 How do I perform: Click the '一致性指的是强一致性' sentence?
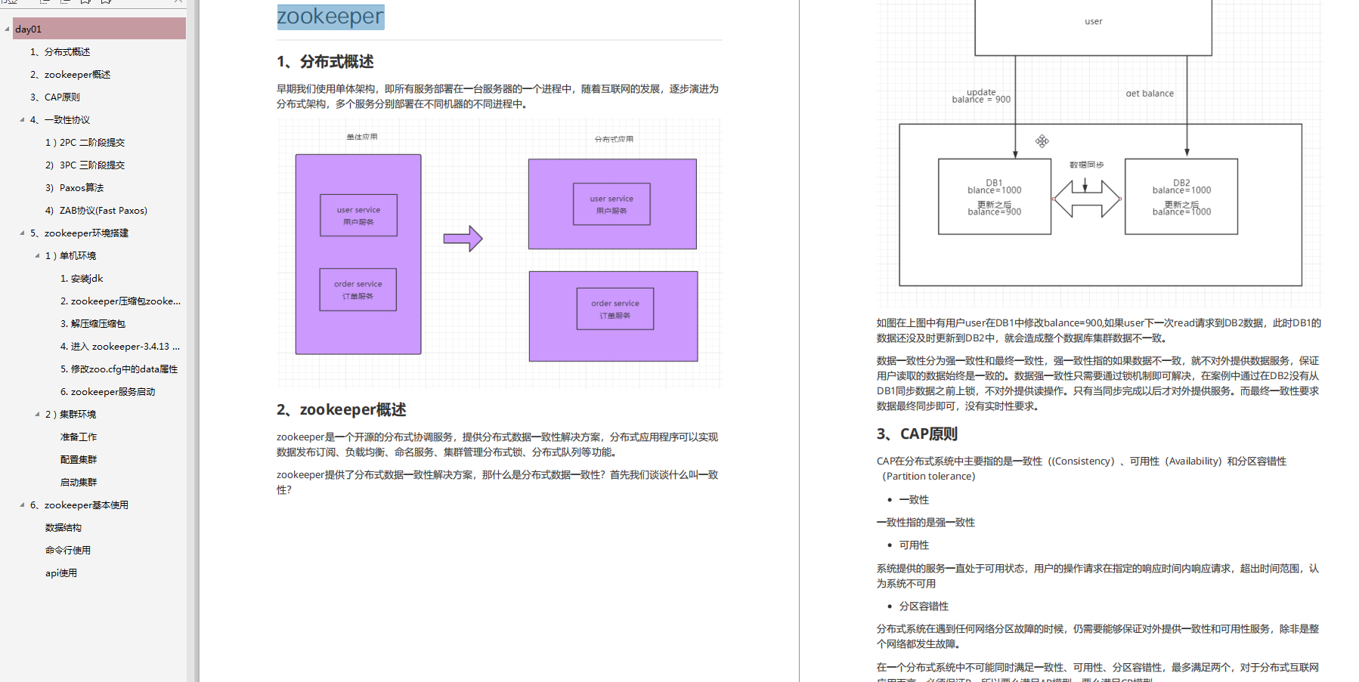tap(926, 523)
